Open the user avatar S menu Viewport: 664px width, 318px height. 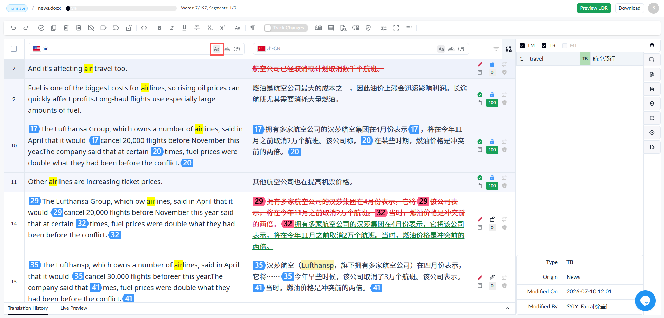pos(653,8)
